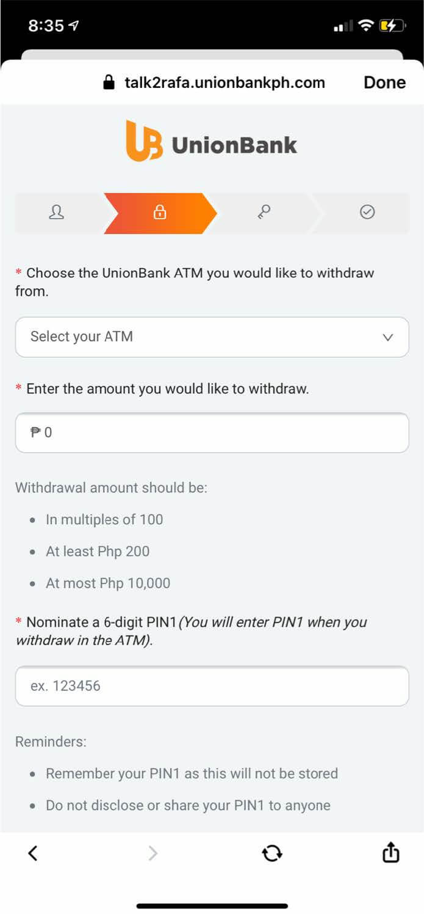Tap the battery charging indicator
Screen dimensions: 424x917
pyautogui.click(x=392, y=26)
